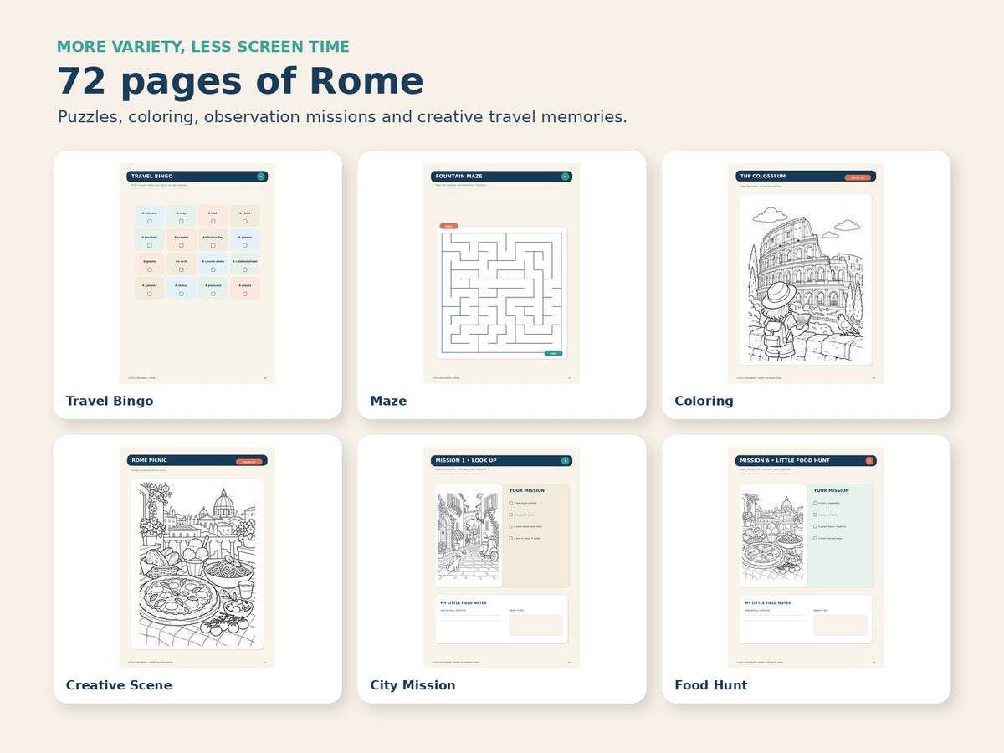Click 'YOUR MISSION' heading on City Mission page
Image resolution: width=1004 pixels, height=753 pixels.
527,490
